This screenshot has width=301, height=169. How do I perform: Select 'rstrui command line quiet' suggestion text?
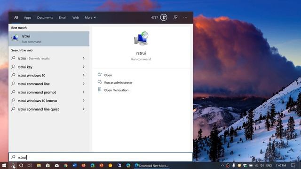pos(38,109)
